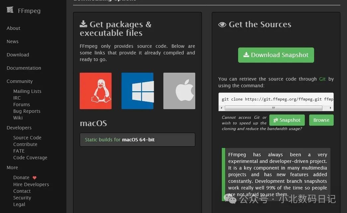This screenshot has height=213, width=347.
Task: Open Bug Reports in sidebar
Action: click(x=27, y=111)
